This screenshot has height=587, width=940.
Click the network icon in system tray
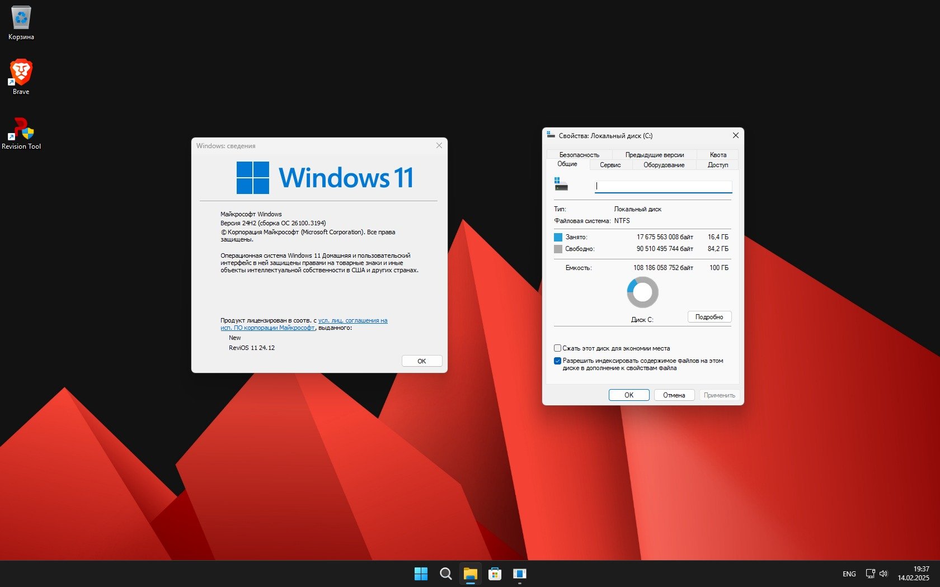click(x=870, y=574)
